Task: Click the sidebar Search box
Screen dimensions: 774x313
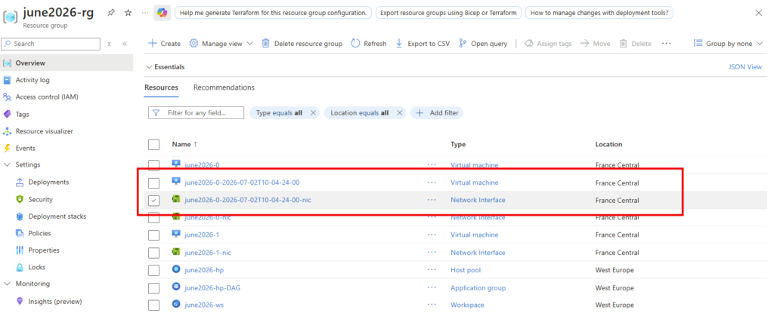Action: tap(51, 44)
